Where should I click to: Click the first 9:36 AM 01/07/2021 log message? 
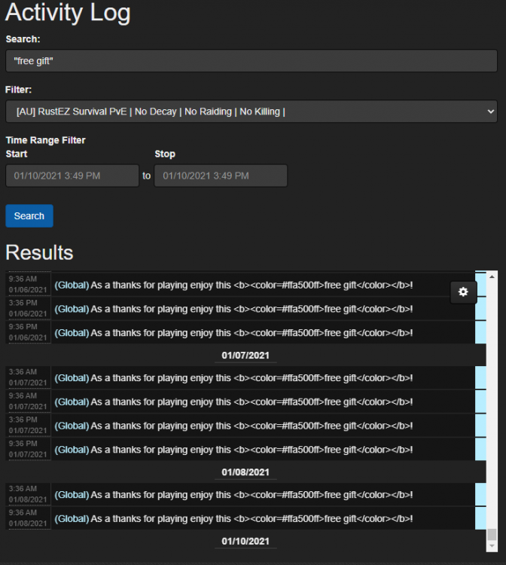(251, 378)
